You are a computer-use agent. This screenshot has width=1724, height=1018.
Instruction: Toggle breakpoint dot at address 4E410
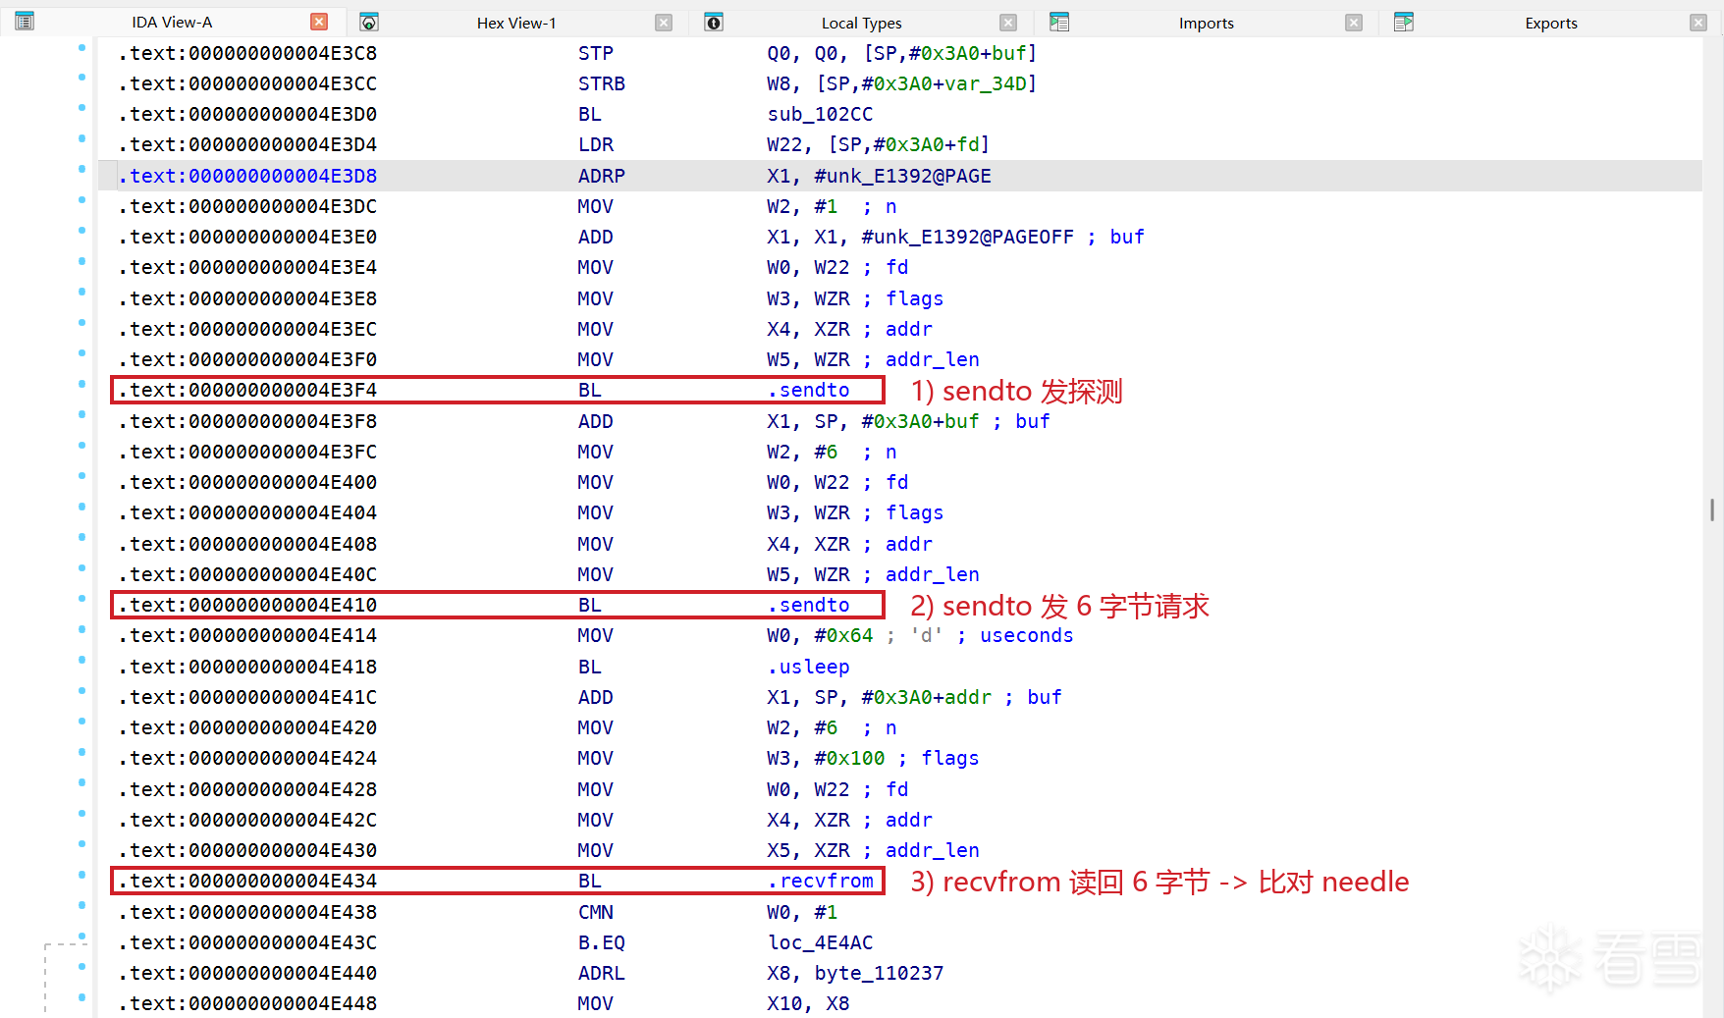(81, 599)
